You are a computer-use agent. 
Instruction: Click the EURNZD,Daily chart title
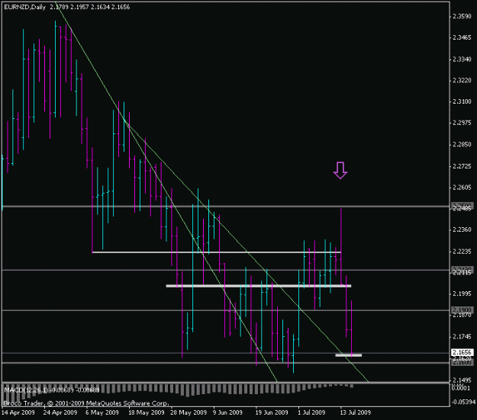click(x=24, y=7)
